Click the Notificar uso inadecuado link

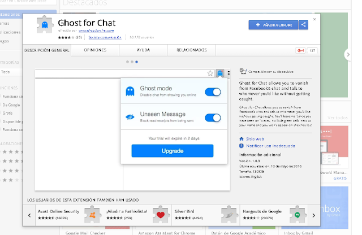(x=270, y=146)
